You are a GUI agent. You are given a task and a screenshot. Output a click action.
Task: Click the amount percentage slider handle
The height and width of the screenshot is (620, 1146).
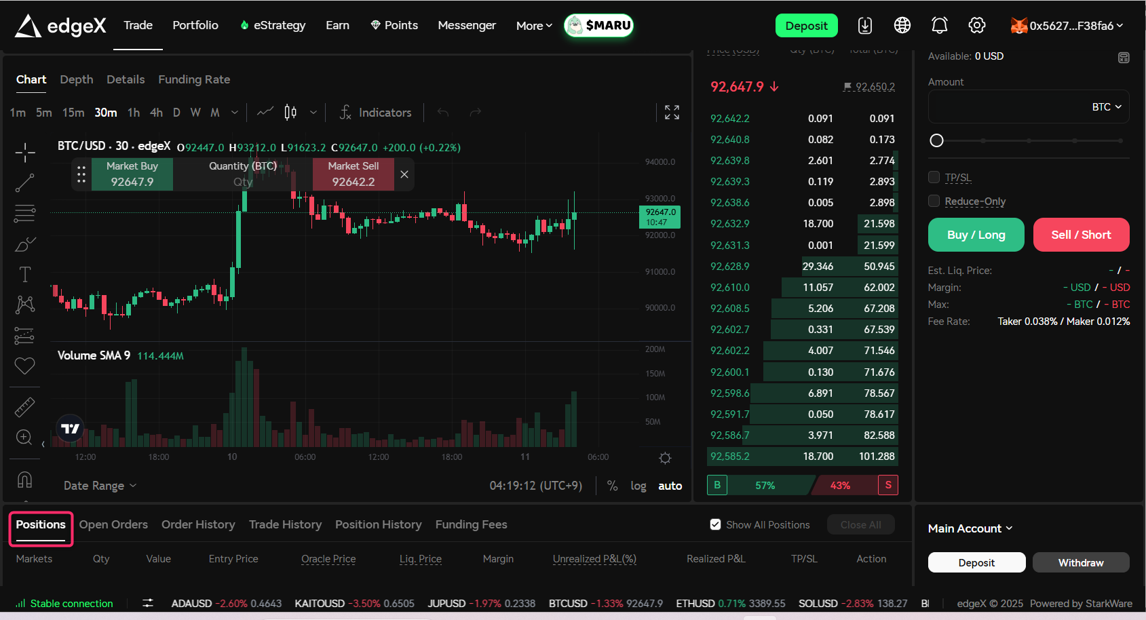tap(936, 140)
